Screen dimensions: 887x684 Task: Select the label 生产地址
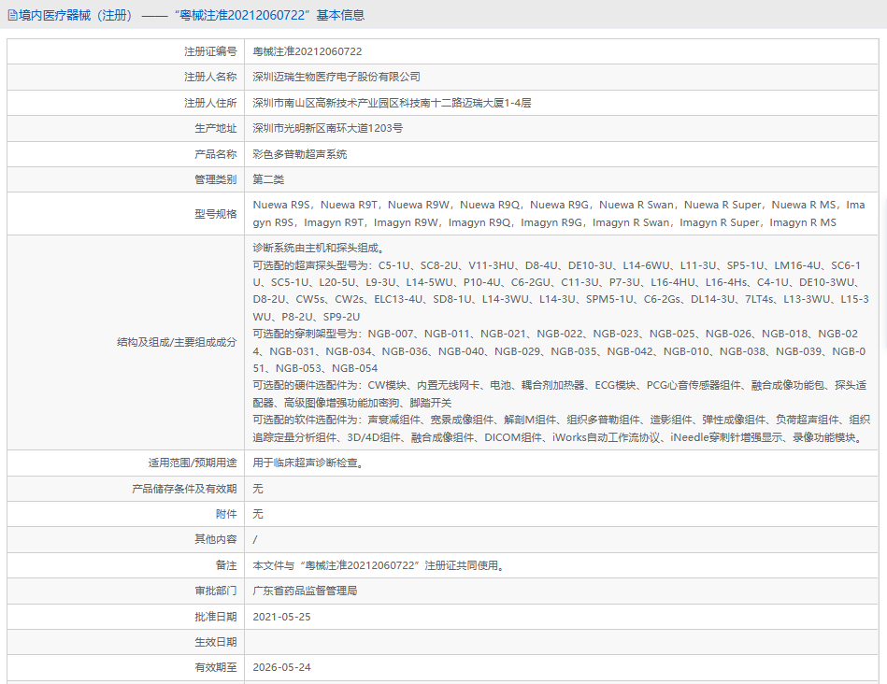[216, 128]
